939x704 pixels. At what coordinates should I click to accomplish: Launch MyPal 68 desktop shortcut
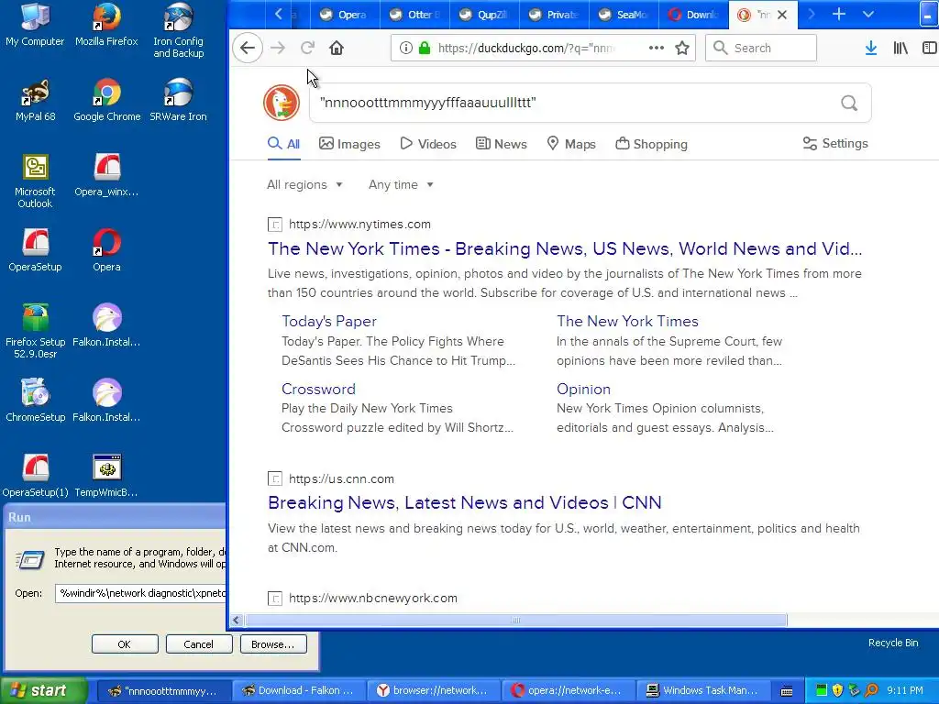35,101
